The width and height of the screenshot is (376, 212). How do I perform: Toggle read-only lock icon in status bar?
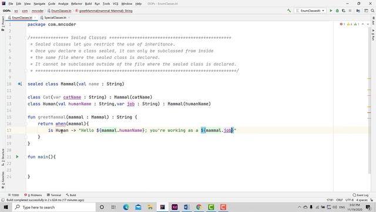tap(371, 200)
